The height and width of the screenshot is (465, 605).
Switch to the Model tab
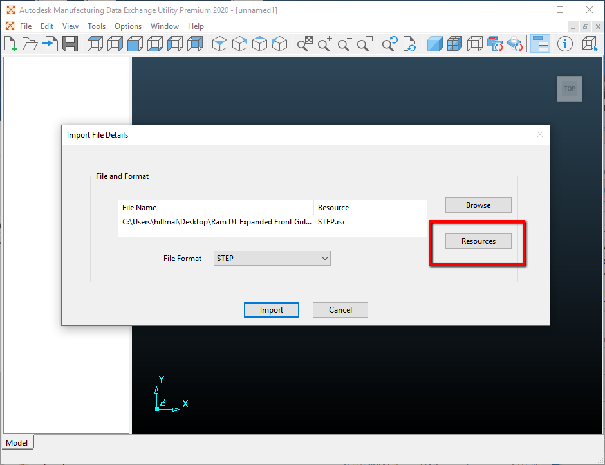coord(17,442)
